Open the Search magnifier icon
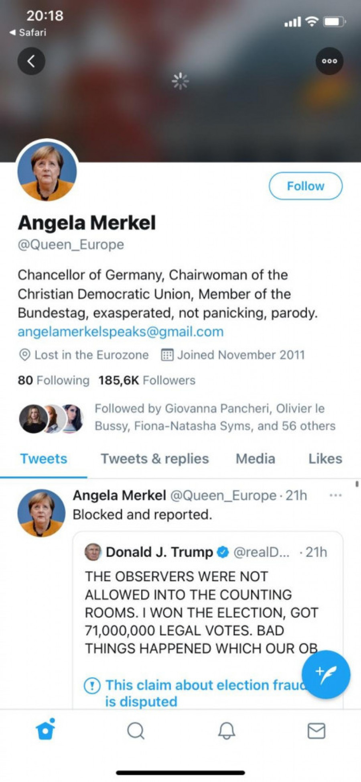361x782 pixels. (136, 731)
